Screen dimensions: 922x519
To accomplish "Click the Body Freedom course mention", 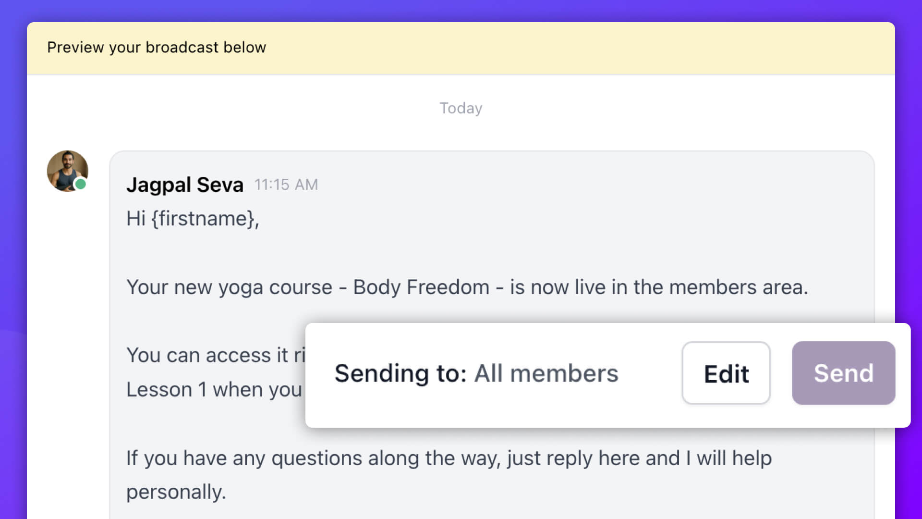I will coord(421,287).
